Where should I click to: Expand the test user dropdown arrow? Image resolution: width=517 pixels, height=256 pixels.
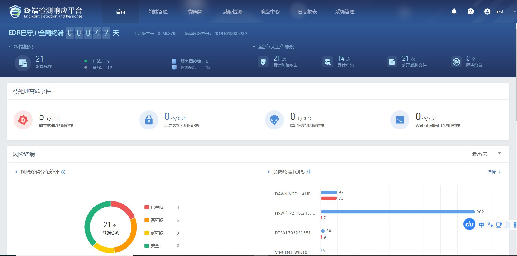[x=514, y=12]
